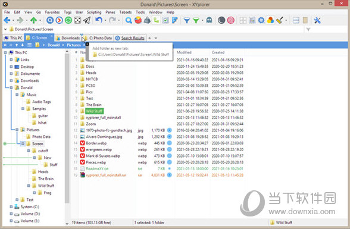Expand the Links node in tree

(x=11, y=59)
